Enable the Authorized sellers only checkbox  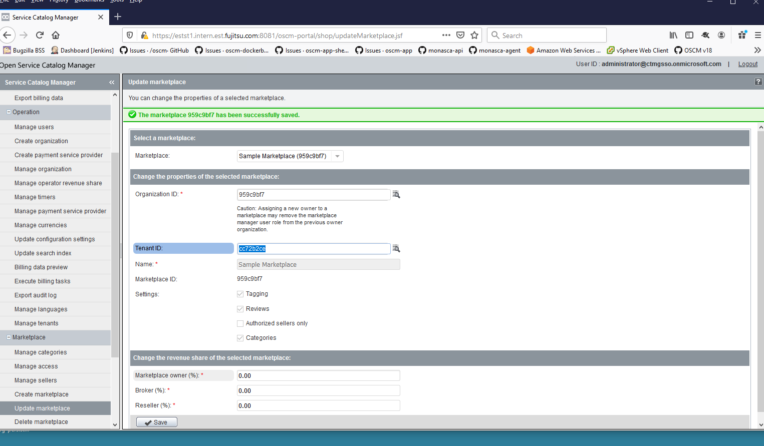pos(240,323)
